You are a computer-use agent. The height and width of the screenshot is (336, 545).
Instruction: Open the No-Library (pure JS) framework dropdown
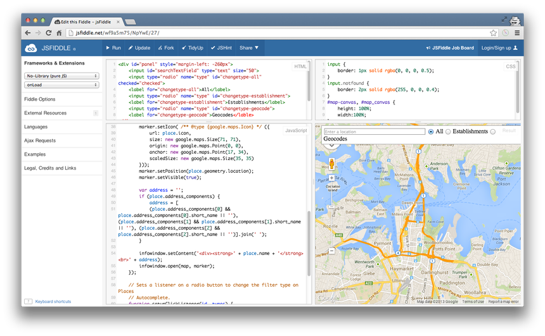pos(61,76)
